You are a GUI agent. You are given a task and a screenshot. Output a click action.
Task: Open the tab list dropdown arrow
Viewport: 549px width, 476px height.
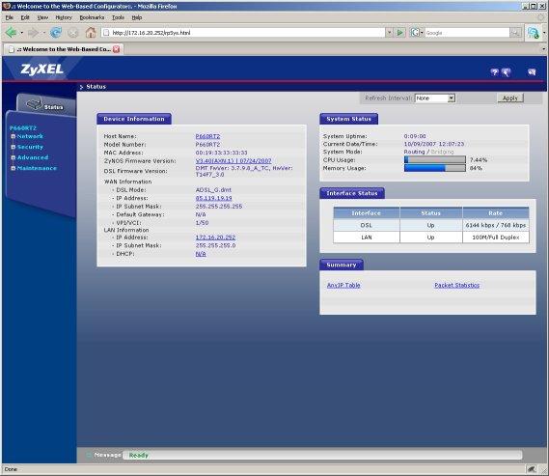click(544, 49)
